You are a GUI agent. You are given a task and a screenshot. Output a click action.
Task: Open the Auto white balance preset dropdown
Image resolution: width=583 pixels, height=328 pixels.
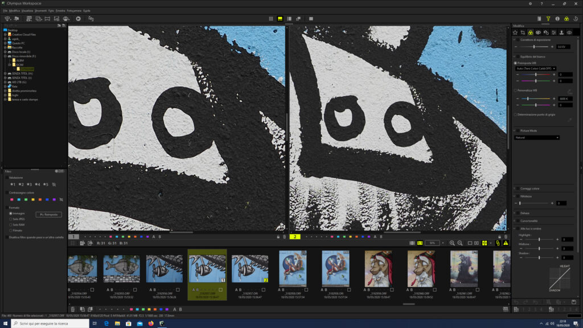click(535, 68)
